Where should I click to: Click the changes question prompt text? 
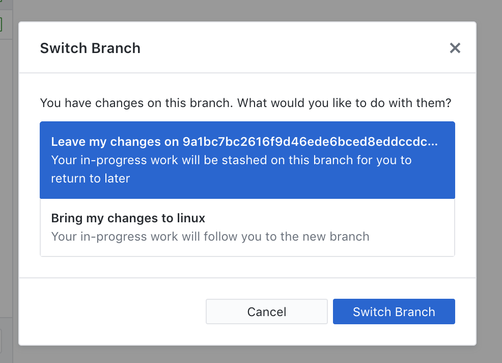pyautogui.click(x=245, y=103)
